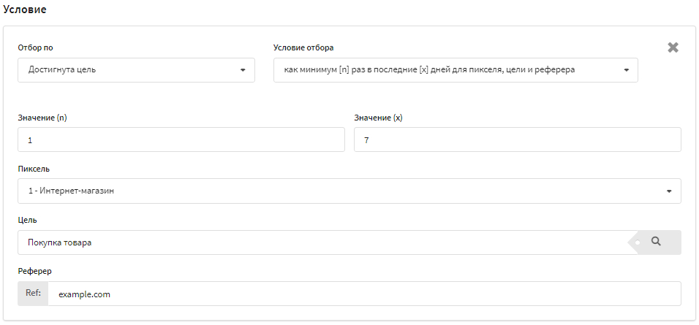Expand the Пиксель dropdown showing Интернет-магазин
The image size is (699, 325).
[x=349, y=191]
